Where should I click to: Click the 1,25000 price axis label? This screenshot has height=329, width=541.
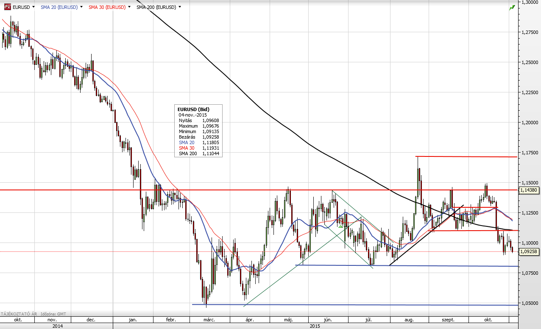click(x=530, y=62)
